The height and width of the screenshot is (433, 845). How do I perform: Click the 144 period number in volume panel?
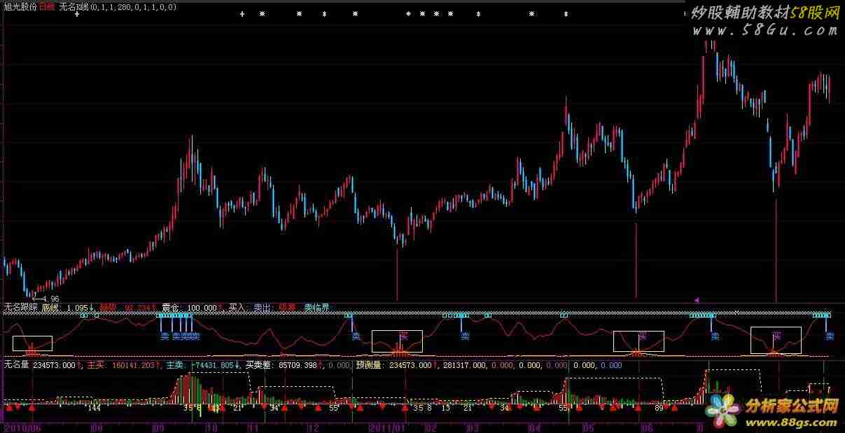tap(93, 407)
